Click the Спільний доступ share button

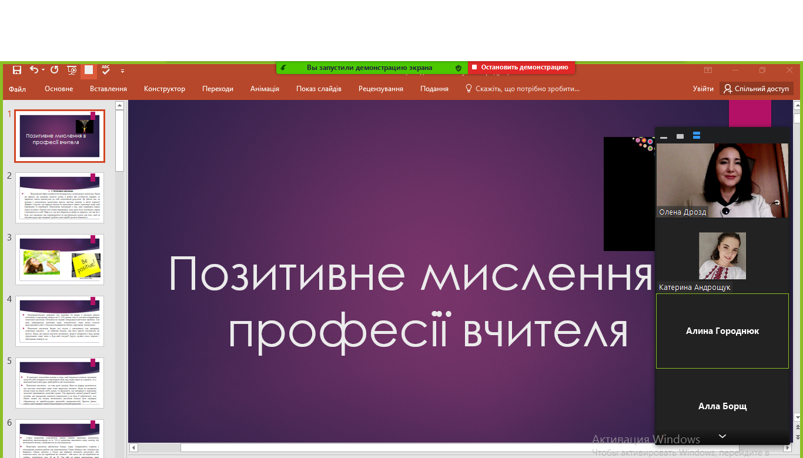(756, 89)
